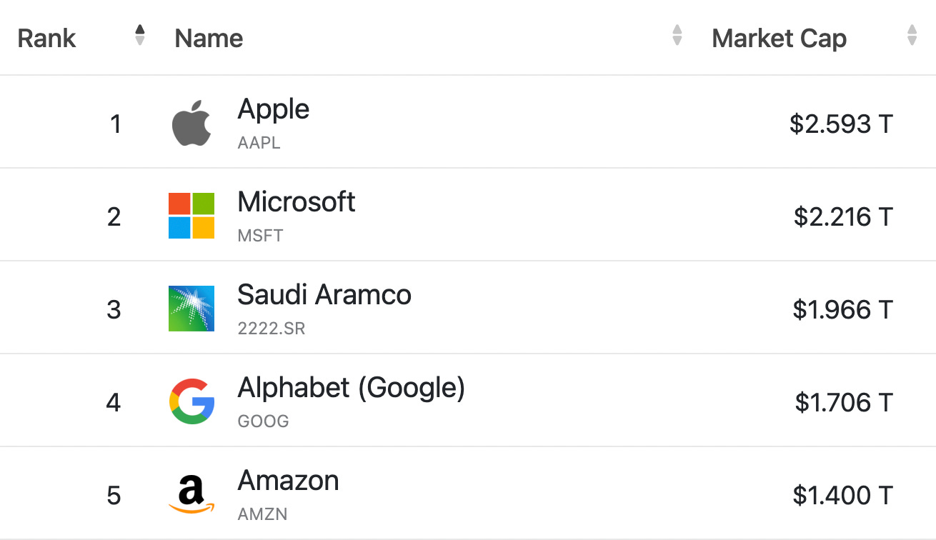The image size is (936, 540).
Task: Sort by Name using its sort arrows
Action: (677, 35)
